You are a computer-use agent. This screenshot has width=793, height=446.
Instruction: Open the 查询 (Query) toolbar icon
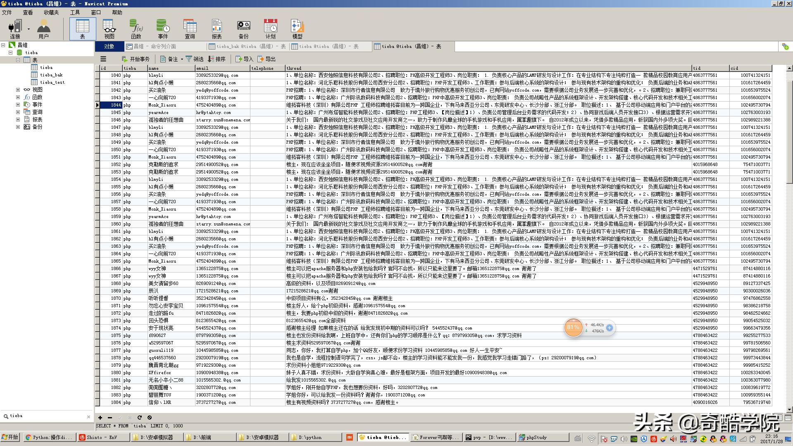pos(190,29)
